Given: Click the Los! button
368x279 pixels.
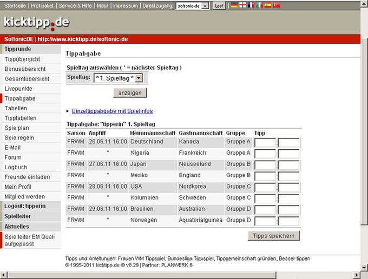Looking at the screenshot, I should 219,6.
